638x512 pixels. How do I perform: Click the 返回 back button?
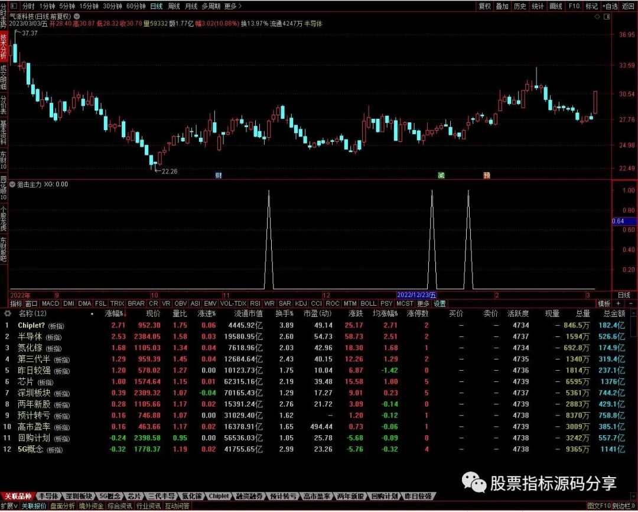tap(628, 6)
